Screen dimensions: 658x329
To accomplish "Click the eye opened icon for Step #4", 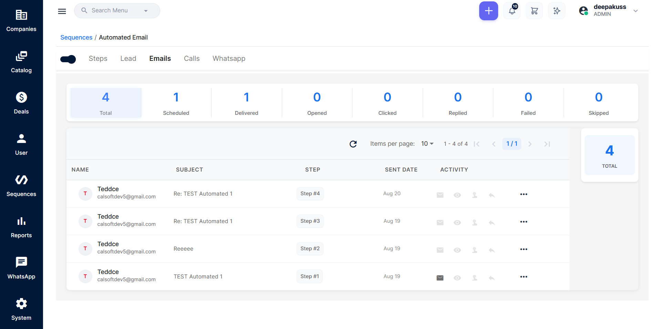I will coord(457,195).
